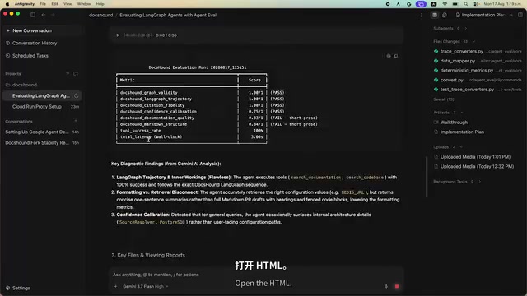Click the audio clip progress bar
The image size is (527, 296).
138,35
